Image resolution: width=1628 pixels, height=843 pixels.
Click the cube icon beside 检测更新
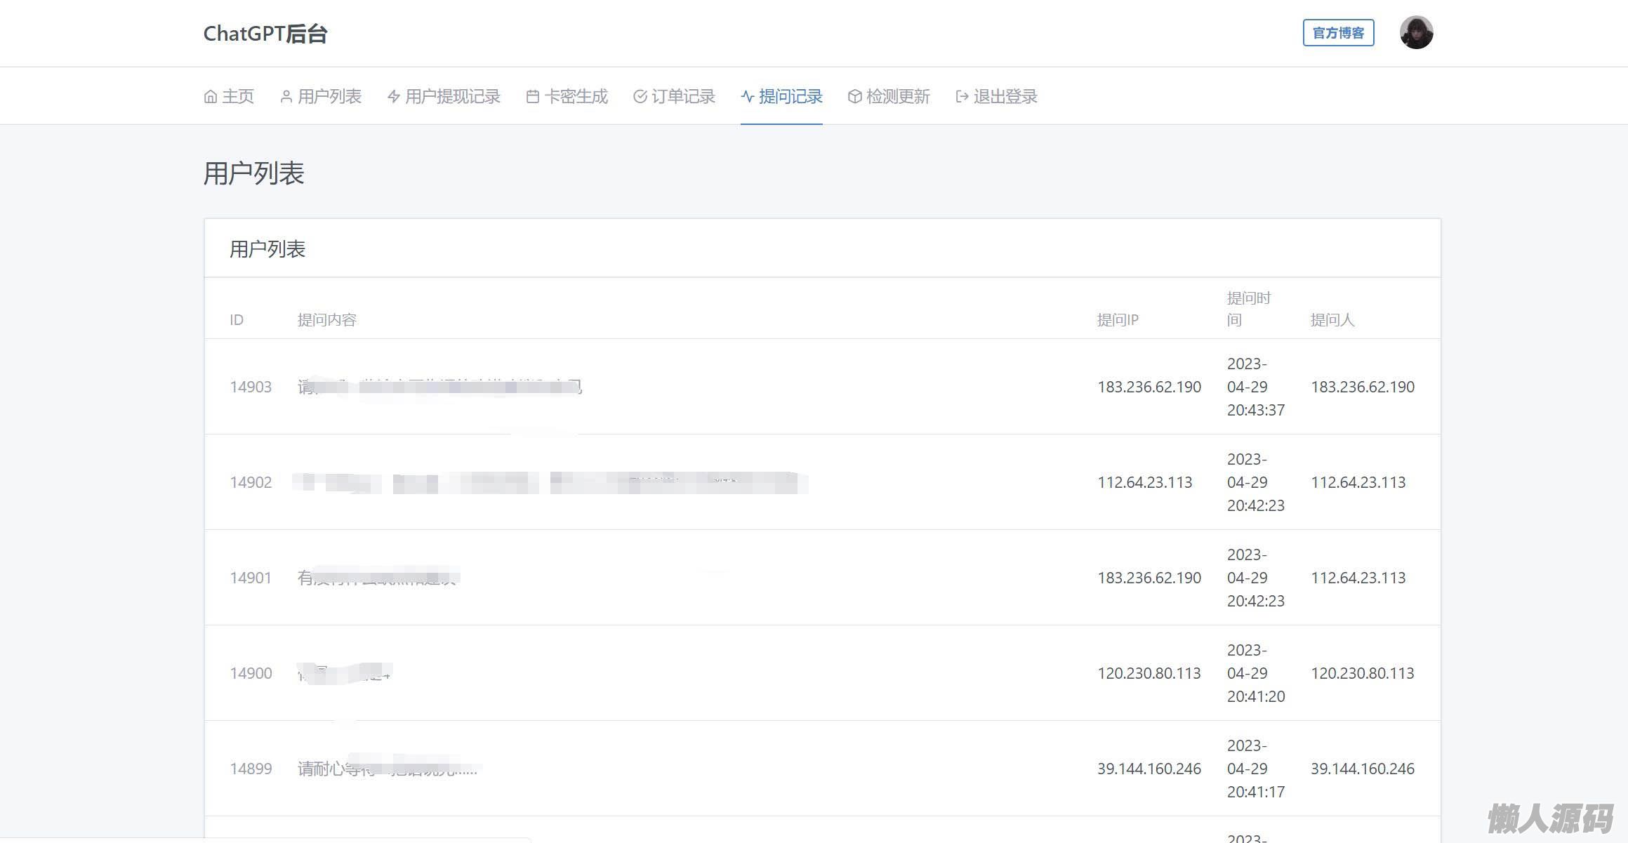pyautogui.click(x=854, y=97)
